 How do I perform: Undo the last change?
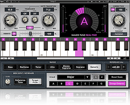[7, 1]
